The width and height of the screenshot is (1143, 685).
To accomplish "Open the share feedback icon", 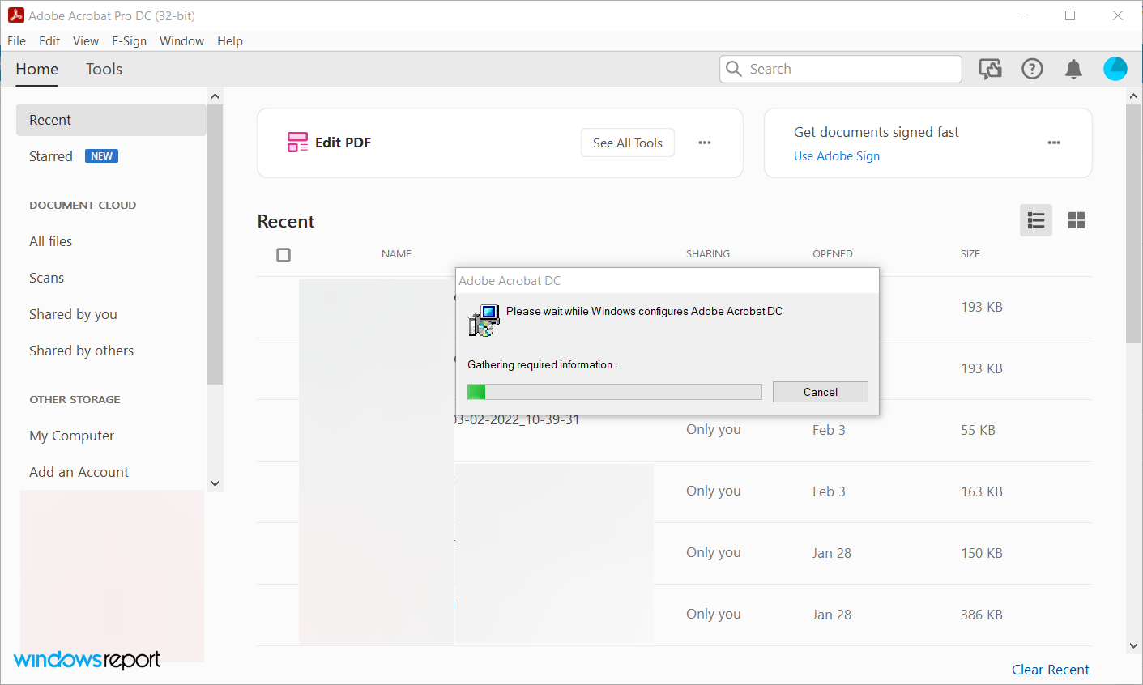I will click(991, 69).
